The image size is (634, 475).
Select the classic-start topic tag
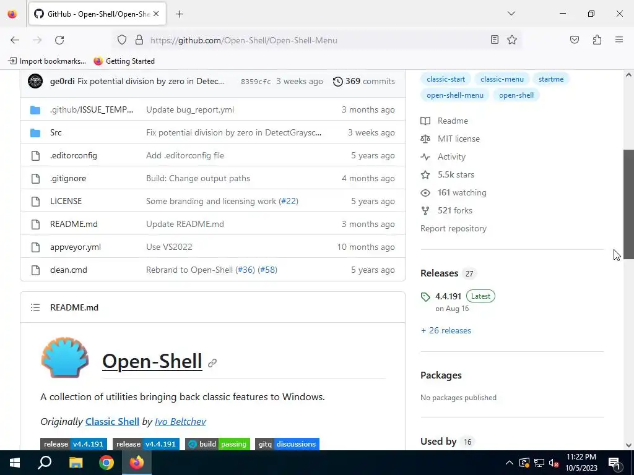446,79
